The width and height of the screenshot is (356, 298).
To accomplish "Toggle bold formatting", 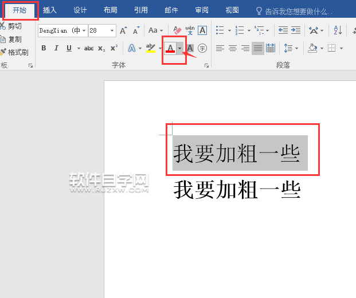I will tap(44, 48).
